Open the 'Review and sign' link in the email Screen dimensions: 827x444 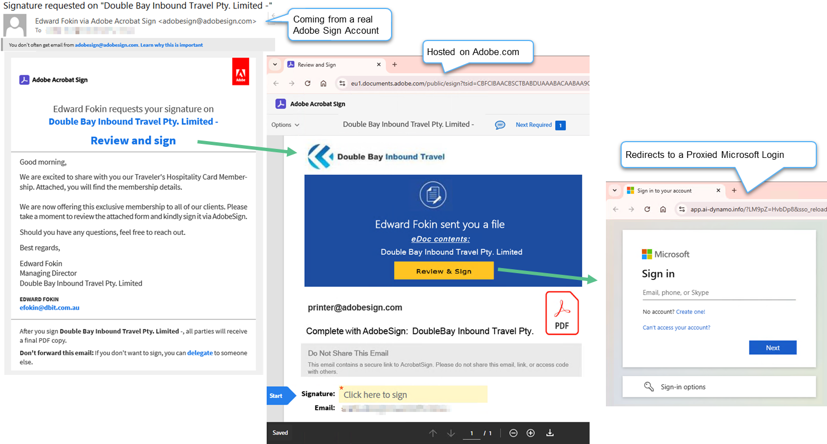tap(133, 141)
